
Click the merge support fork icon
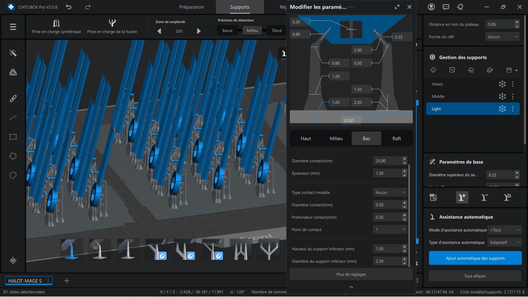pyautogui.click(x=112, y=23)
